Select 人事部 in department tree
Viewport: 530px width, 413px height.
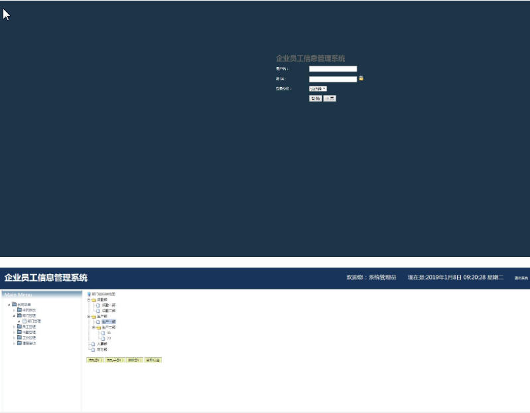[x=102, y=344]
